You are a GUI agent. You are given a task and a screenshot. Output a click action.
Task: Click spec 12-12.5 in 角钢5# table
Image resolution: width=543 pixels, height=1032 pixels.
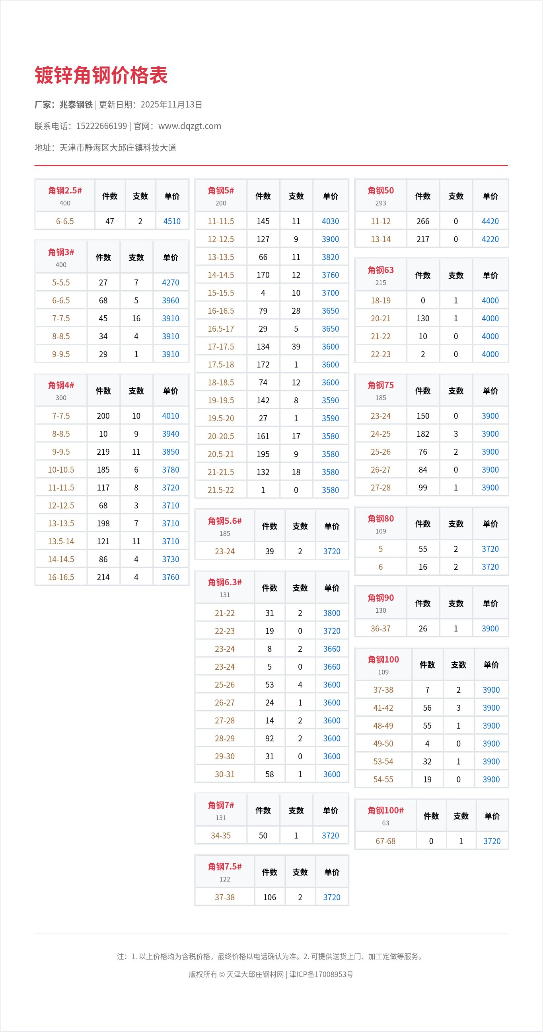pyautogui.click(x=221, y=239)
